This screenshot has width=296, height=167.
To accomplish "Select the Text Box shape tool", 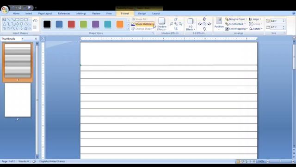I will (x=4, y=19).
